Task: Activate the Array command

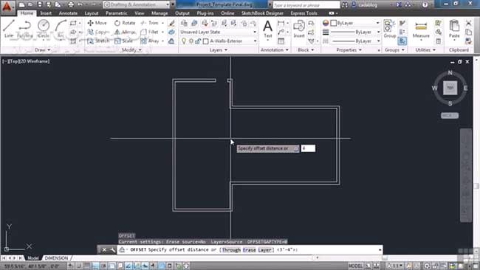Action: 150,41
